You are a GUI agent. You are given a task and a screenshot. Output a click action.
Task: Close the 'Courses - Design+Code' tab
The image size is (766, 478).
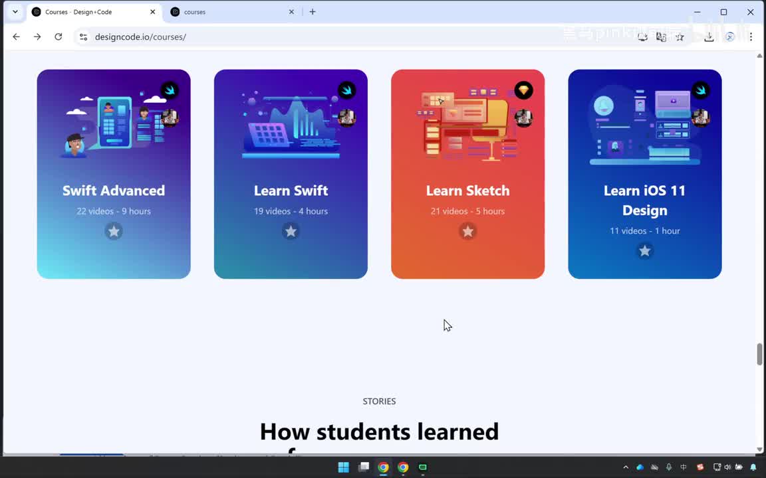[x=152, y=12]
